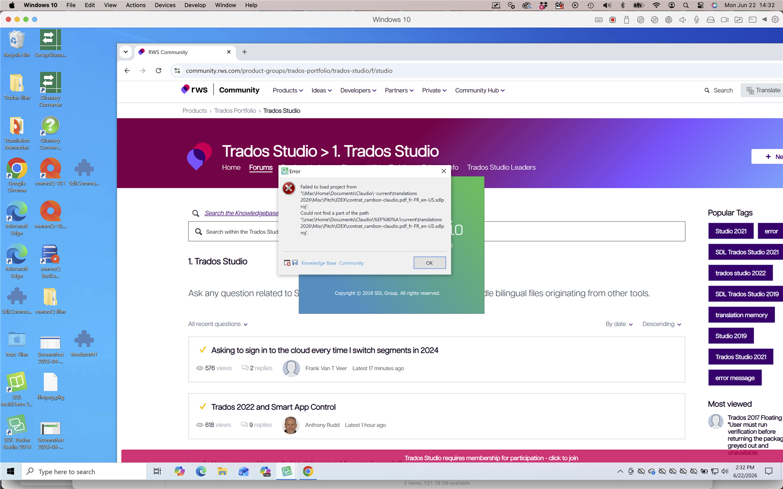The image size is (783, 489).
Task: Close the Error dialog with the X
Action: point(444,171)
